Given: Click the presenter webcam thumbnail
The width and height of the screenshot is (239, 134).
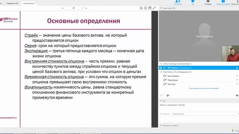Looking at the screenshot, I should 230,54.
